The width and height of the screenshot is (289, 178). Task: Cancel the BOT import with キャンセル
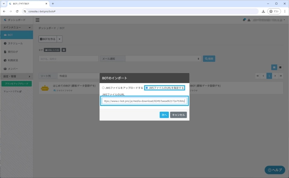coord(178,115)
